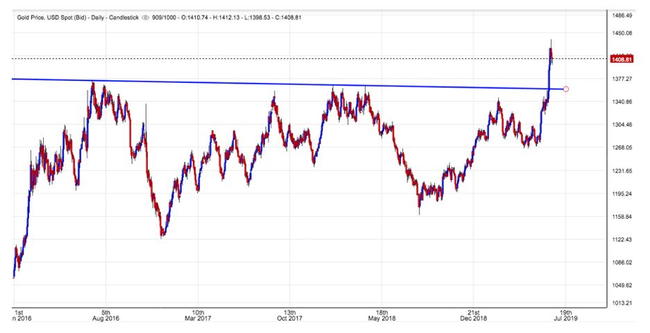This screenshot has height=333, width=650.
Task: Click the 1486.49 price axis label
Action: pos(621,15)
